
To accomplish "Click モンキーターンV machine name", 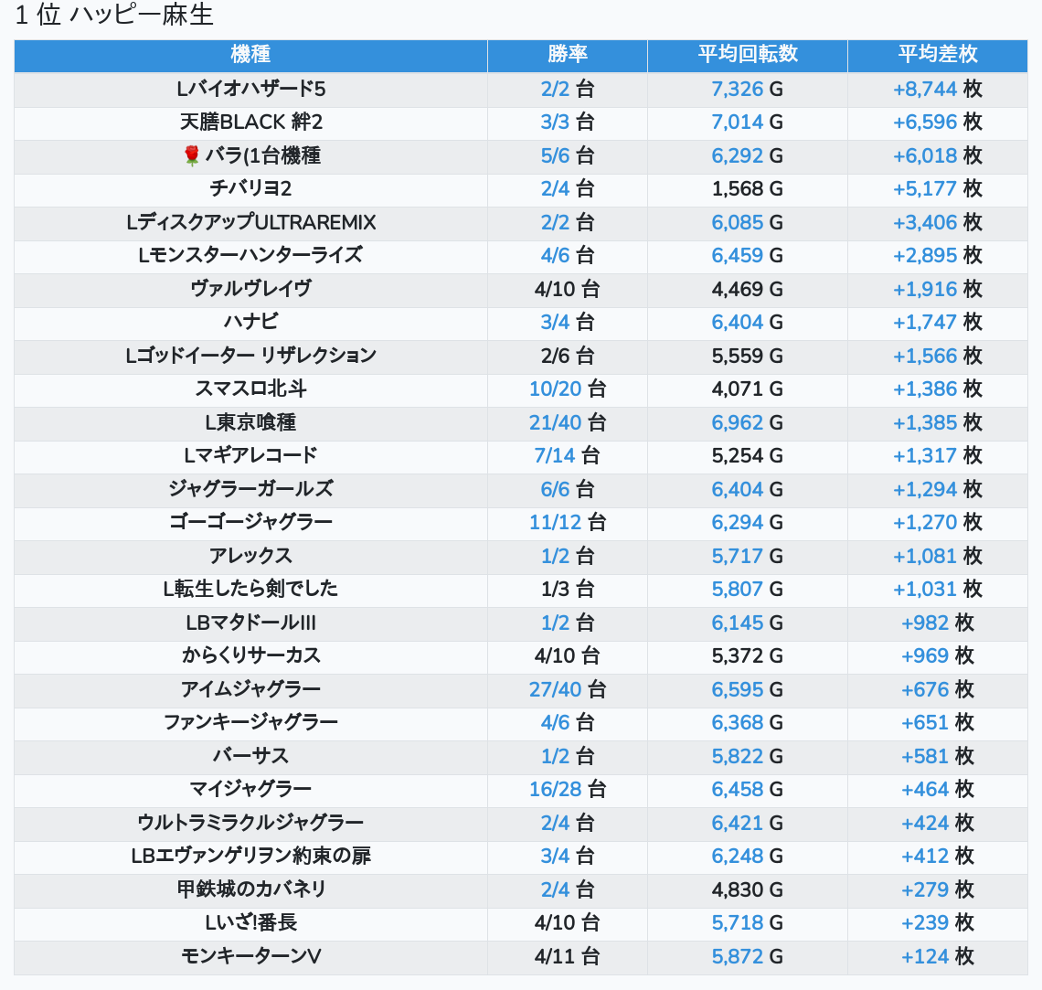I will (x=250, y=957).
